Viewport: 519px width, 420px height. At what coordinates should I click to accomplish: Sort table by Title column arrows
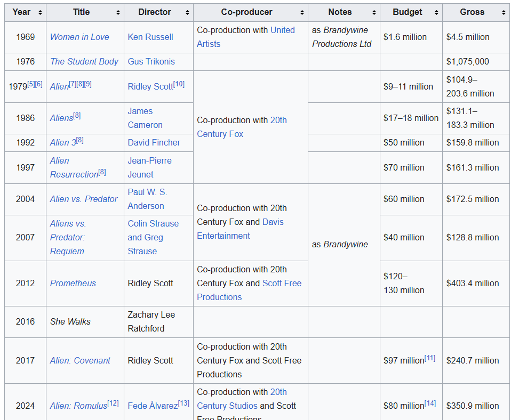tap(118, 13)
